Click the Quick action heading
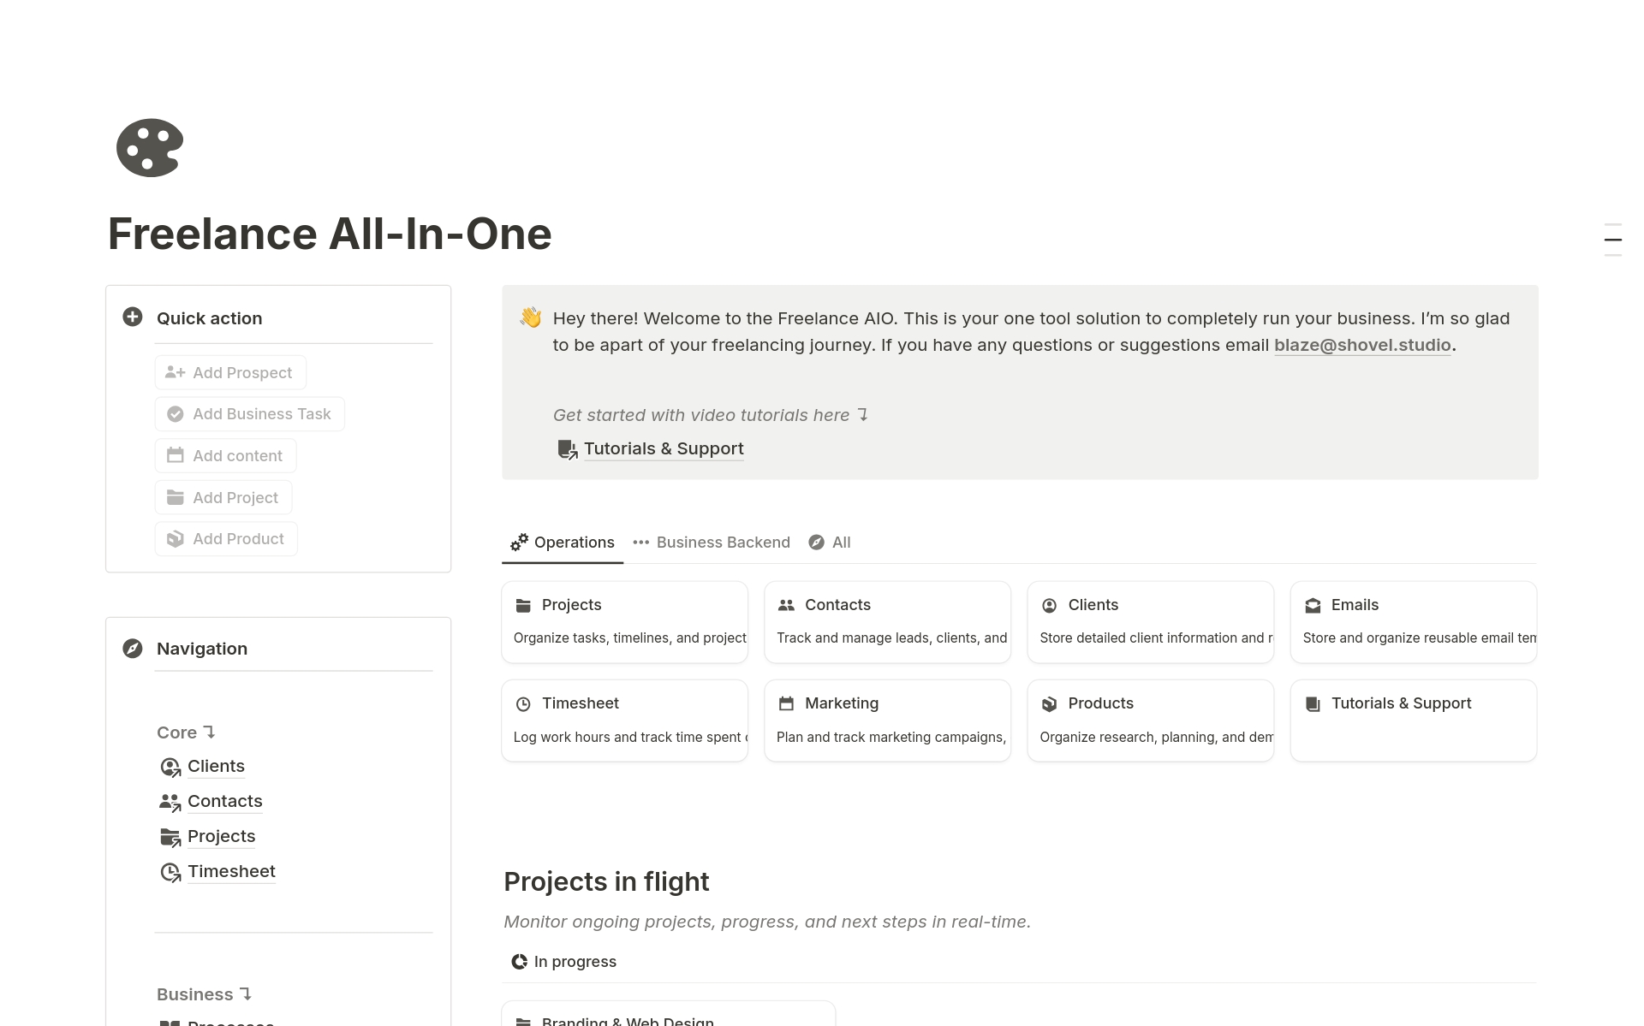This screenshot has width=1644, height=1026. pos(210,318)
